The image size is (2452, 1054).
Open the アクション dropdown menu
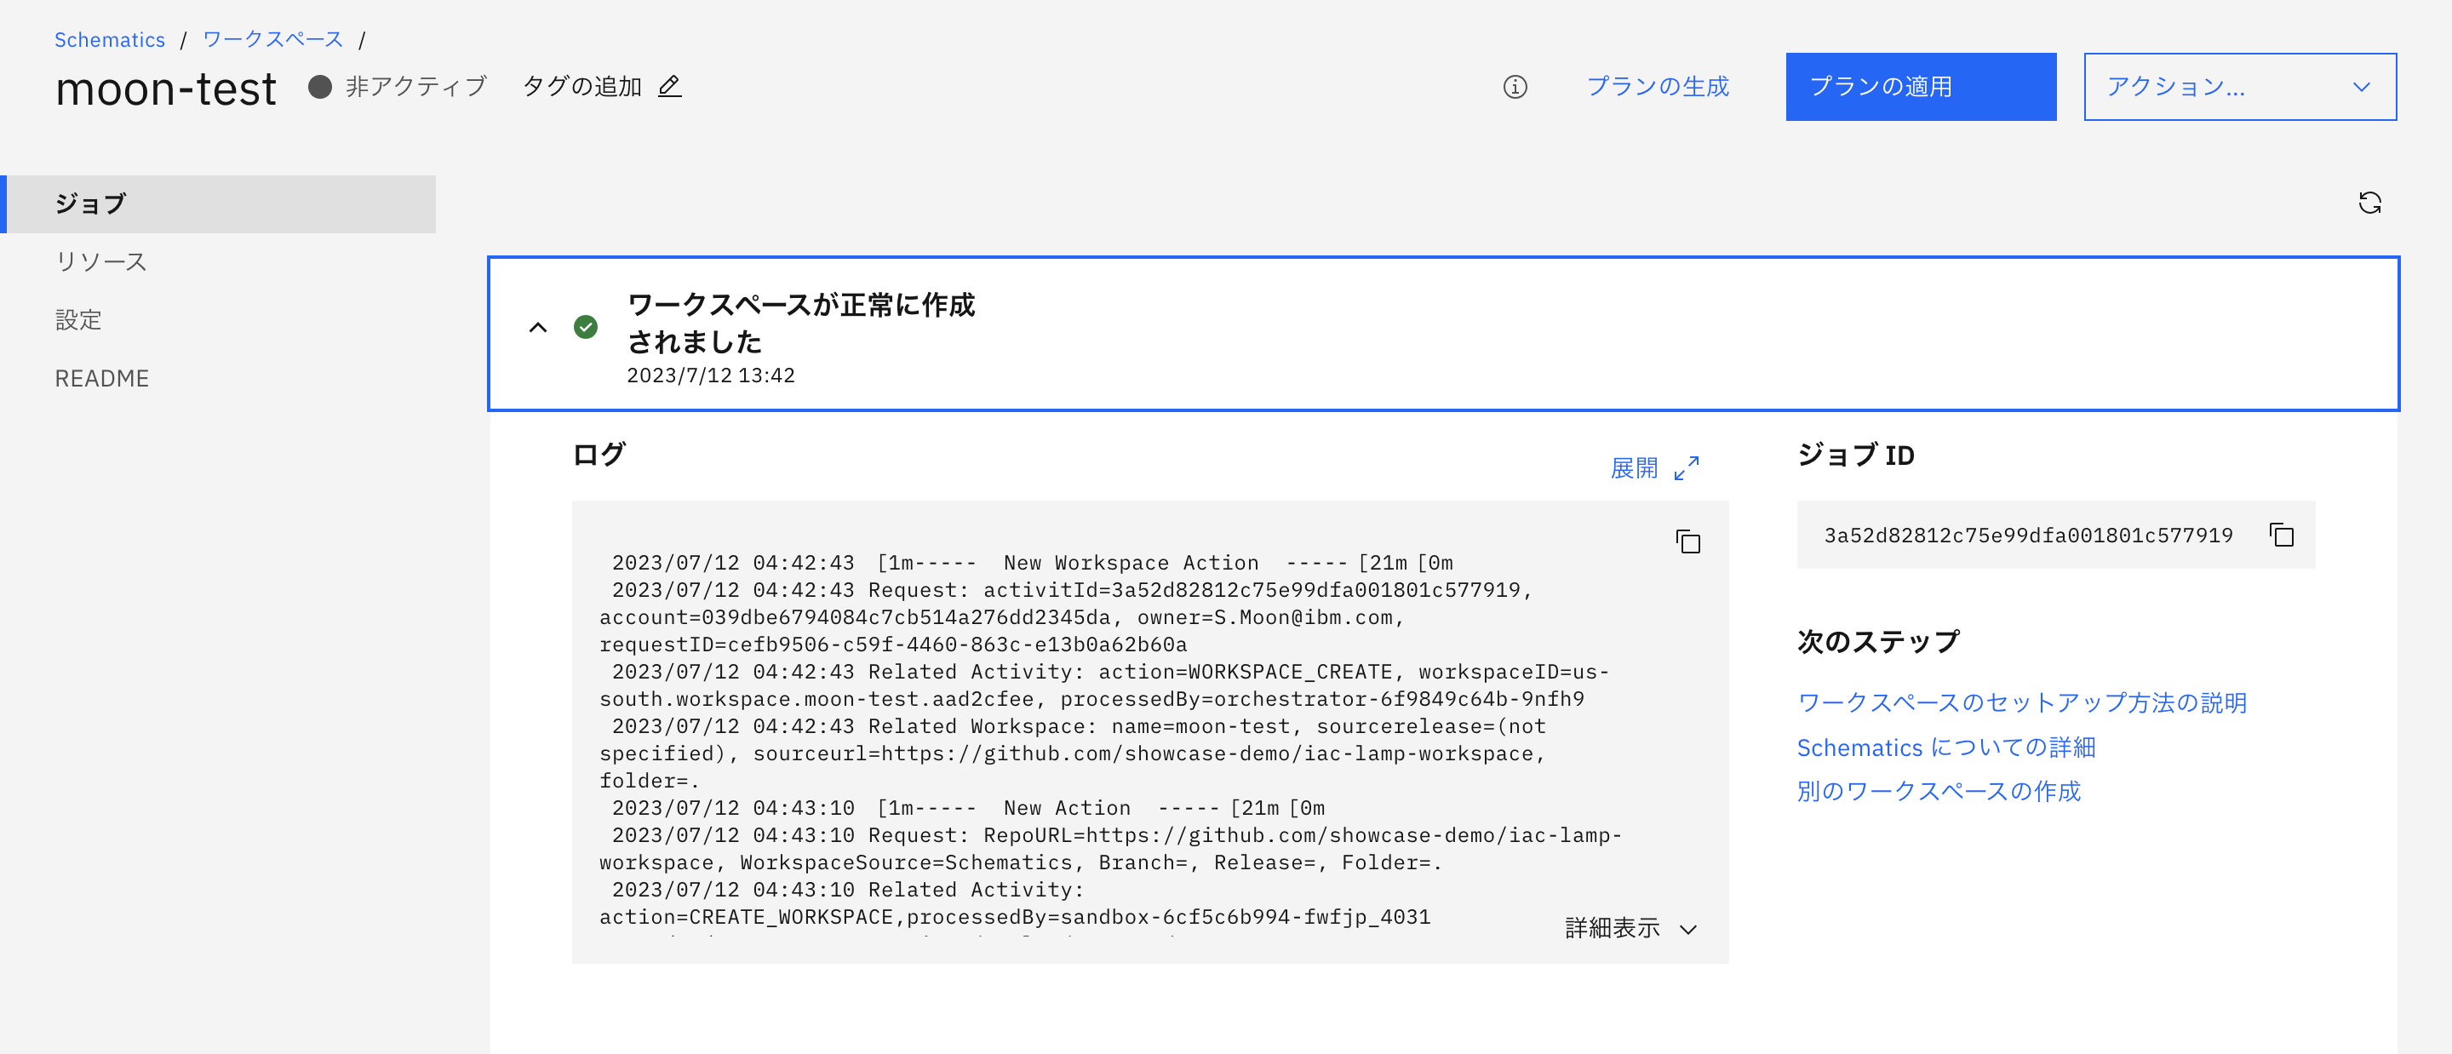click(2240, 87)
